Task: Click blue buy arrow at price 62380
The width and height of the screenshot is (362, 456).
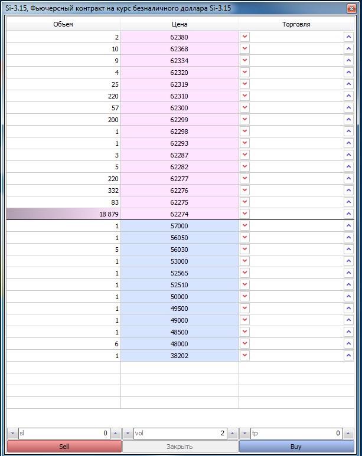Action: pos(348,37)
